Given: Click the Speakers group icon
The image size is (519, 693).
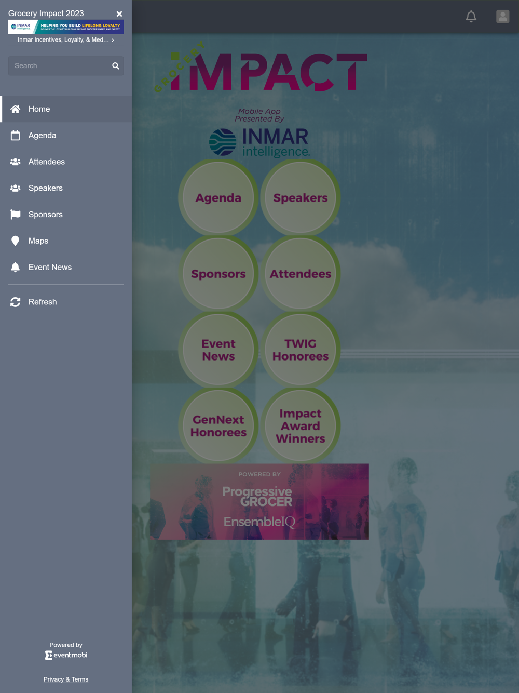Looking at the screenshot, I should coord(16,188).
